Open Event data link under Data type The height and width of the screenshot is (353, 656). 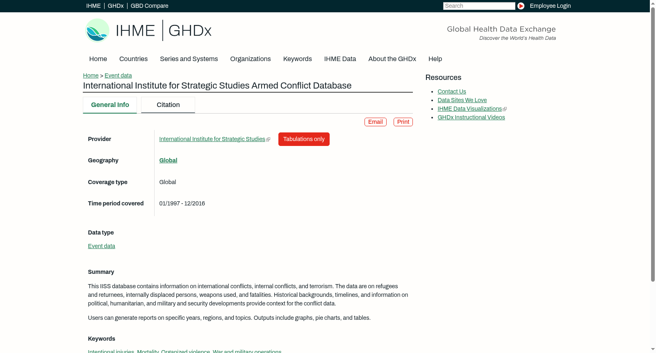pos(101,246)
